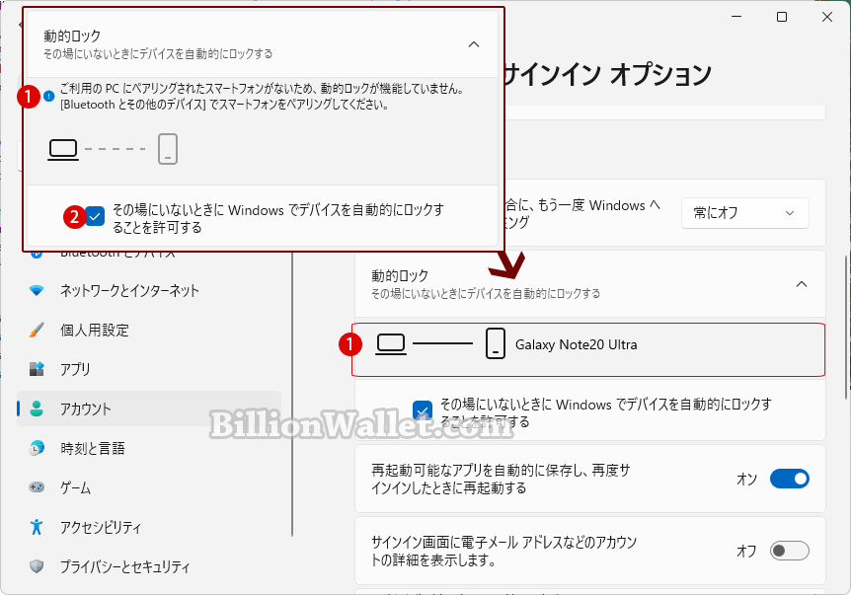Minimize the Settings window
This screenshot has width=851, height=595.
click(736, 17)
